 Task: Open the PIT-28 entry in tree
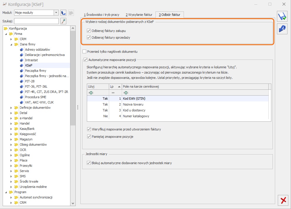30,81
